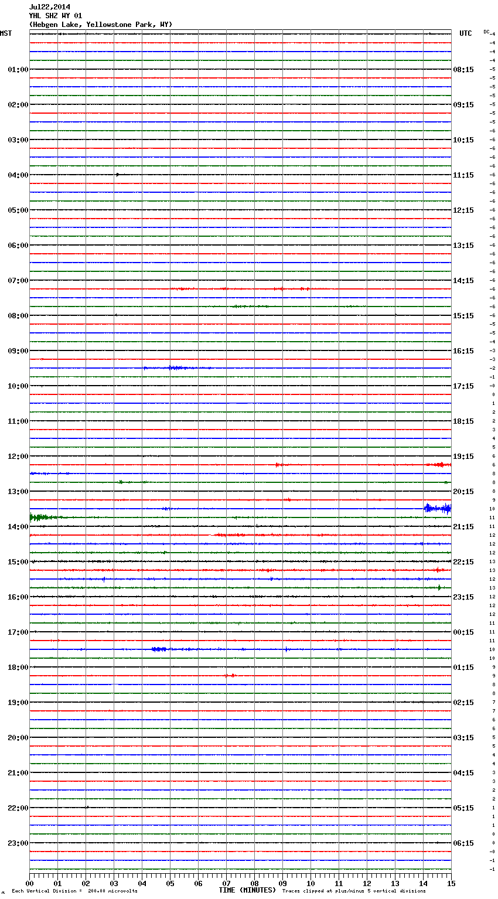
Task: Click the '16:15' UTC time label
Action: [463, 351]
